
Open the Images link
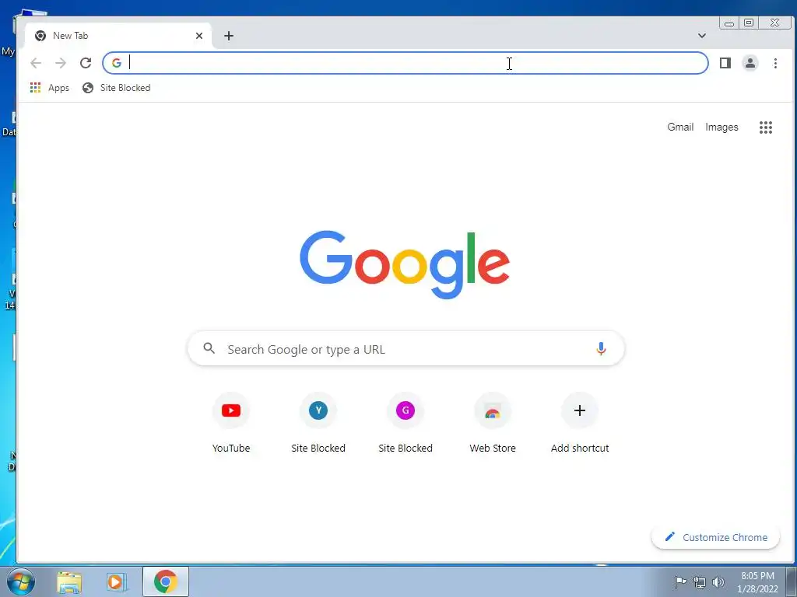pyautogui.click(x=722, y=127)
